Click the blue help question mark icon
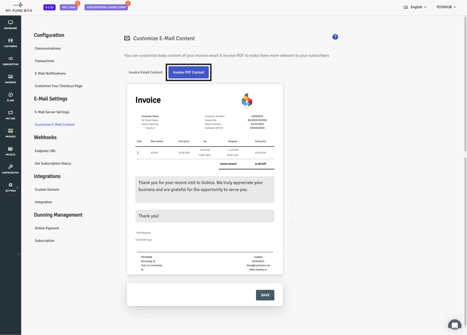467x335 pixels. 335,37
